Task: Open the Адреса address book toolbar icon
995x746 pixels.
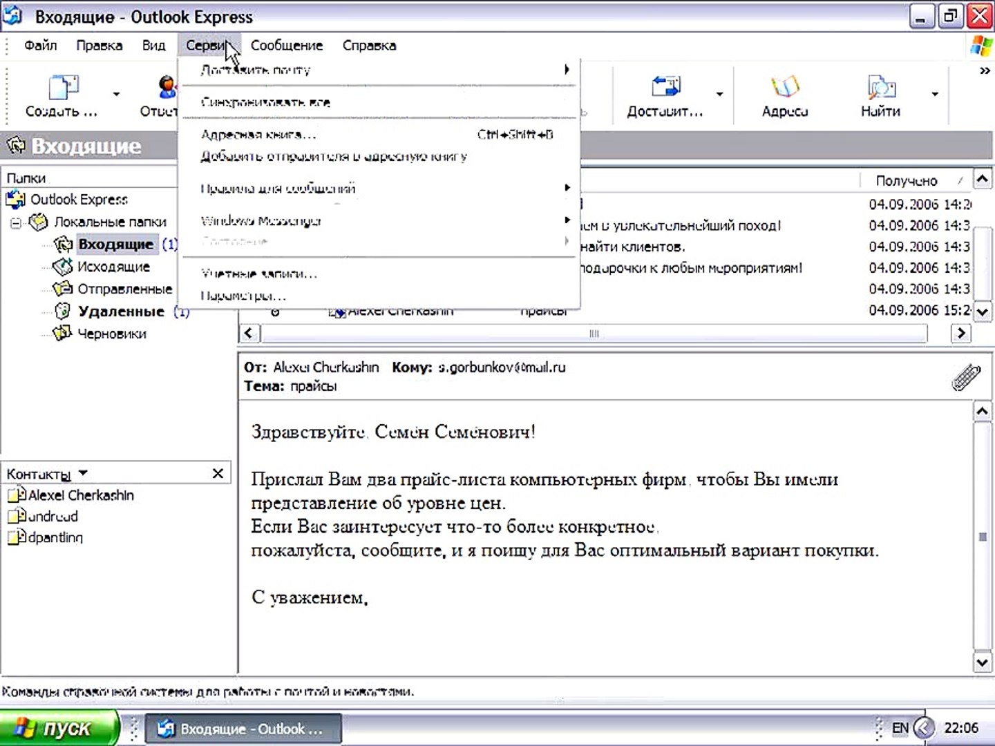Action: coord(785,87)
